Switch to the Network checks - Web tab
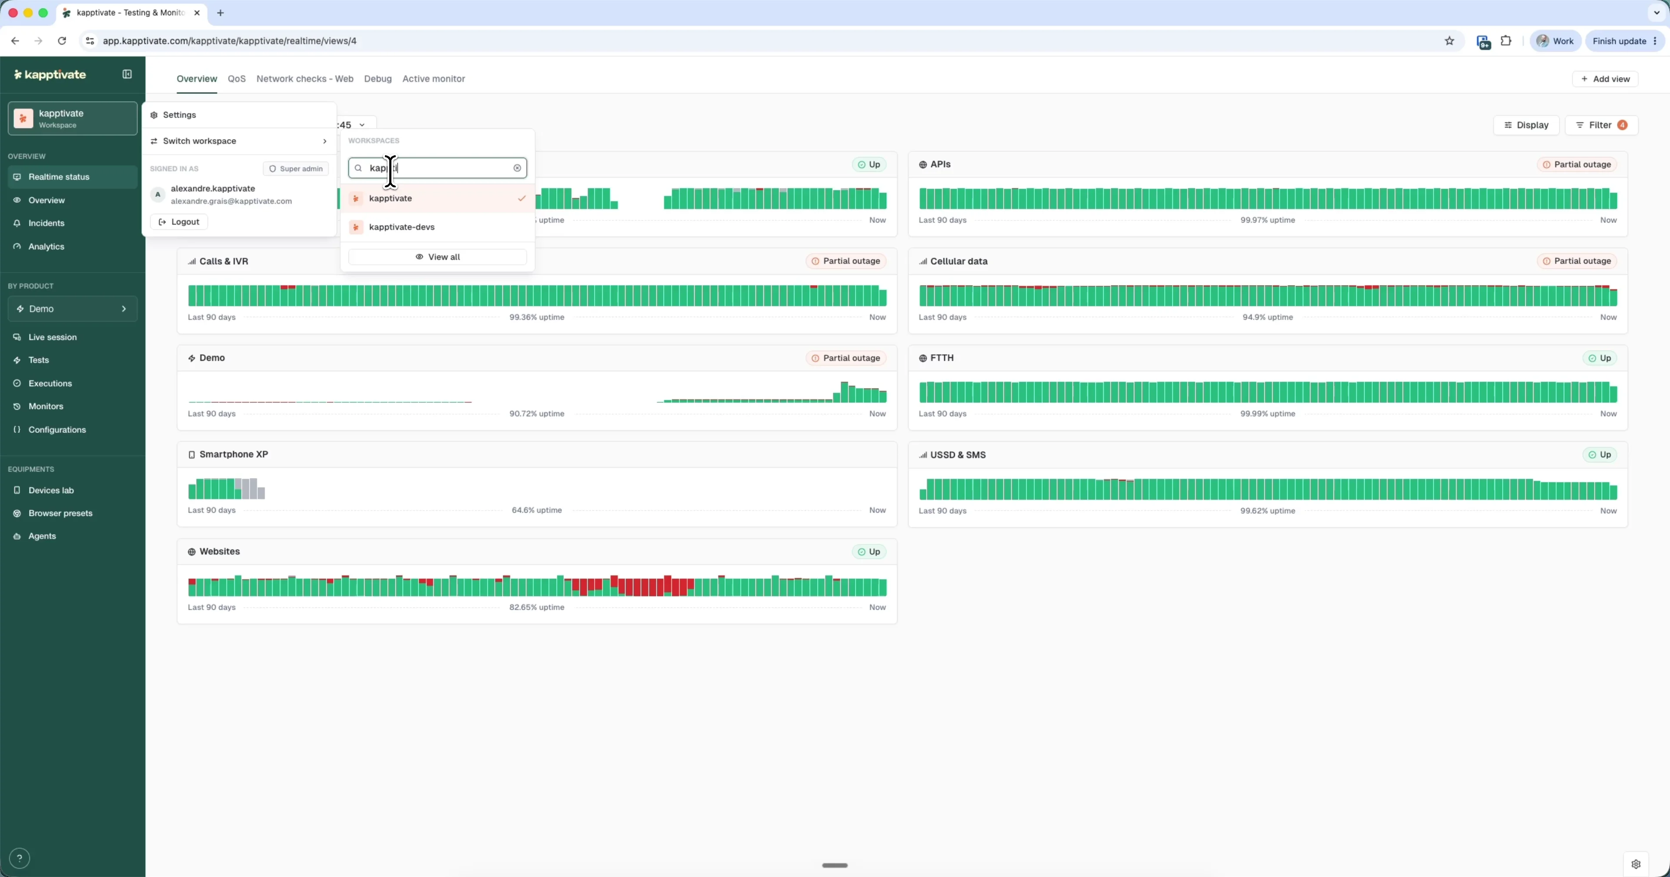1670x877 pixels. 305,79
